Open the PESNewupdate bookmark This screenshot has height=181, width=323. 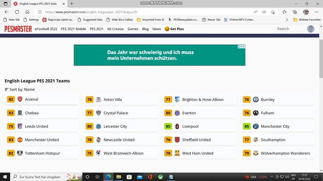[x=183, y=20]
